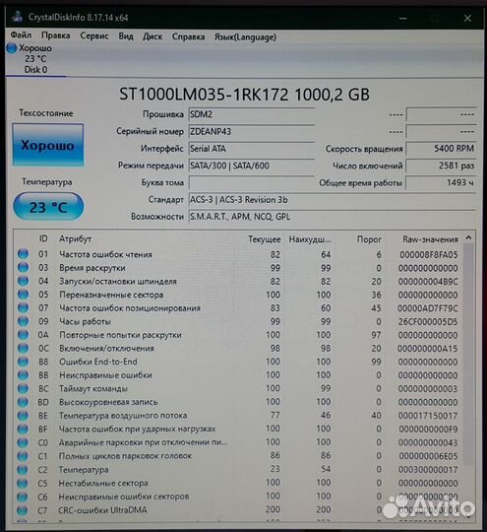The width and height of the screenshot is (487, 532).
Task: Click the status orb for attribute B8
Action: (x=23, y=362)
